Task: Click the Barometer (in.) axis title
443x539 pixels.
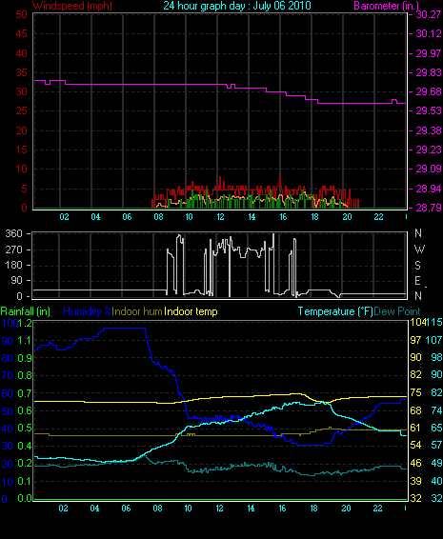Action: (x=387, y=6)
